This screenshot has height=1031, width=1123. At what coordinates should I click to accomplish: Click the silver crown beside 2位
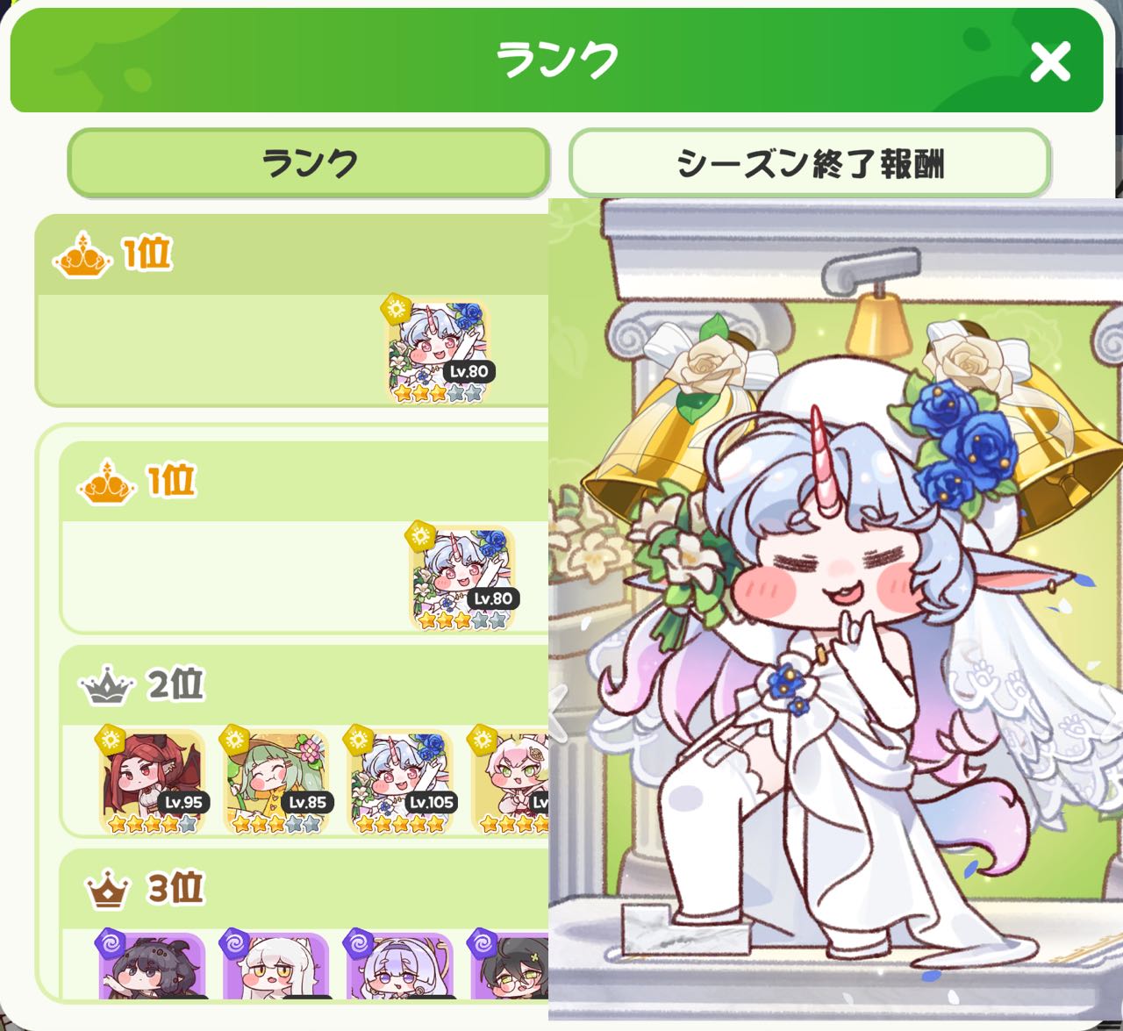click(106, 685)
